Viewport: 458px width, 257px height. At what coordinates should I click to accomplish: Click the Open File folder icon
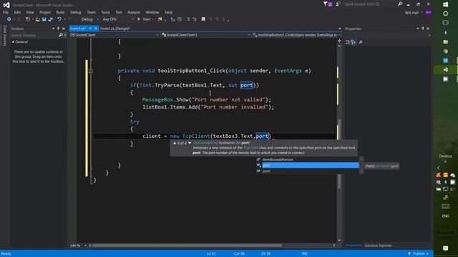[38, 19]
